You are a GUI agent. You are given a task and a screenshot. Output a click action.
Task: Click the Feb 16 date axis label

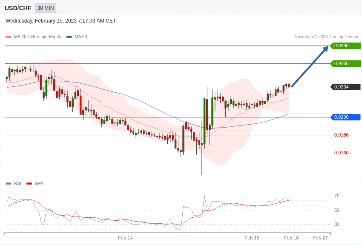291,238
